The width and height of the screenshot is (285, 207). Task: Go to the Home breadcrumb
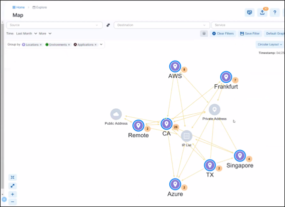19,8
